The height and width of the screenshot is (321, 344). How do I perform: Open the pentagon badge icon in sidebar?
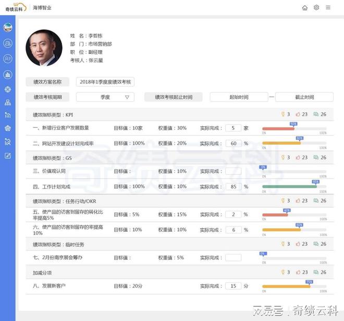click(8, 128)
